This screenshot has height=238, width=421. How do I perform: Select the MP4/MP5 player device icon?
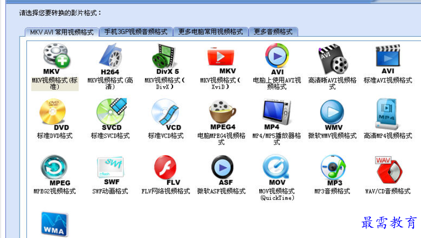[276, 115]
